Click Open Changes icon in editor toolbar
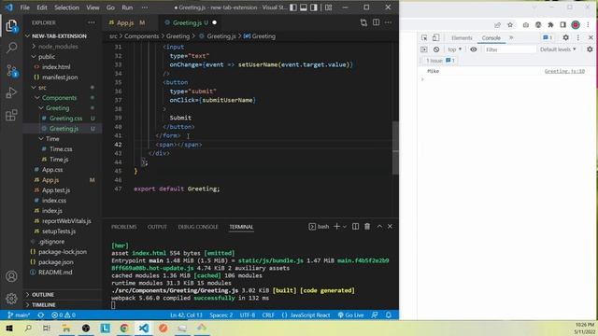Viewport: 598px width, 336px height. [363, 22]
